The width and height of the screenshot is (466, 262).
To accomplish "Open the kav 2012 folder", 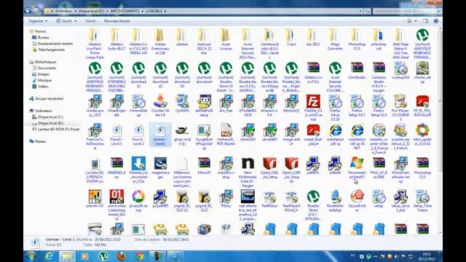I will pos(313,36).
